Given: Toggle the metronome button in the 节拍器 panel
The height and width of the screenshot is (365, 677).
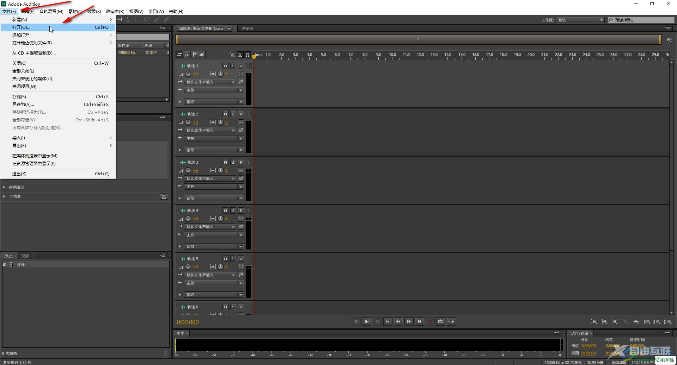Looking at the screenshot, I should tap(164, 196).
